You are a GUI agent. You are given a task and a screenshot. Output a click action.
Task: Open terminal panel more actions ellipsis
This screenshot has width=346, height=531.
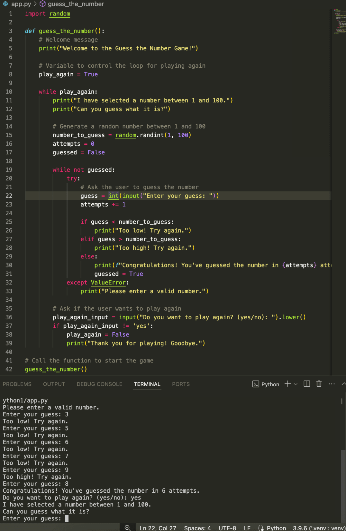(x=332, y=384)
